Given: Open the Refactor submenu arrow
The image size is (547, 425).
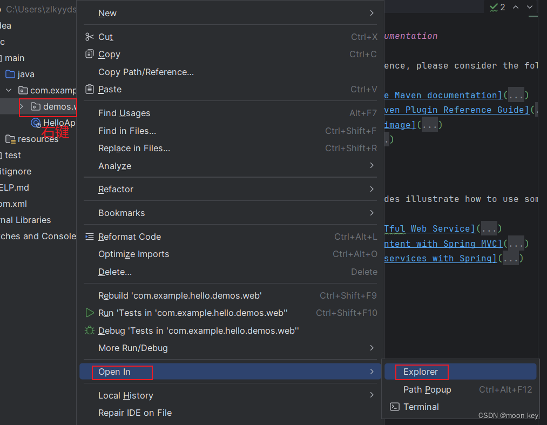Looking at the screenshot, I should click(372, 189).
